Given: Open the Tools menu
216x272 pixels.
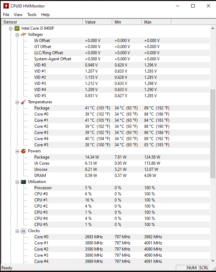Looking at the screenshot, I should (x=32, y=15).
